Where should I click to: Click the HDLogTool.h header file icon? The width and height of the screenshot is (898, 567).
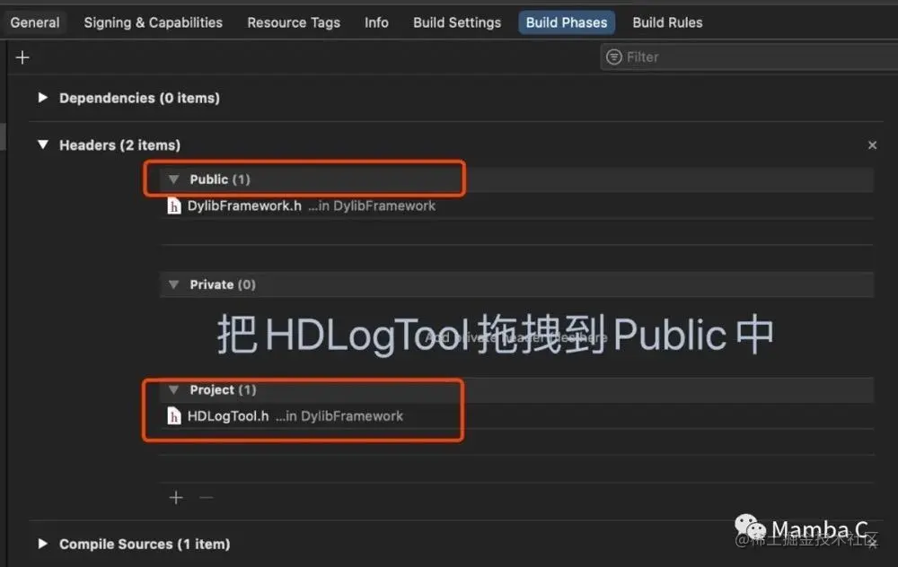tap(174, 416)
